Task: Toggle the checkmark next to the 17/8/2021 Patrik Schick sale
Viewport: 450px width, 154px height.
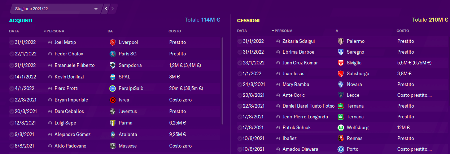Action: [x=240, y=128]
